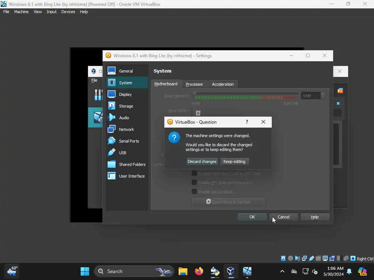Click optical disk status bar icon
Image resolution: width=374 pixels, height=280 pixels.
[x=290, y=258]
